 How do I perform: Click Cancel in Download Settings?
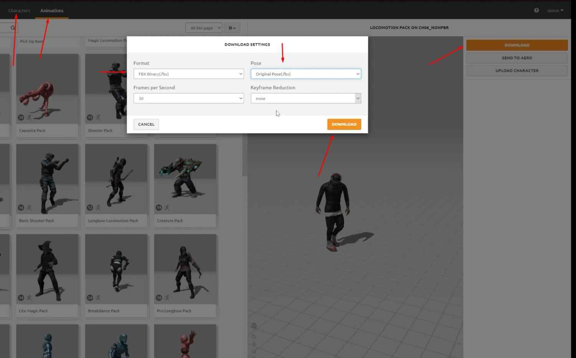click(146, 124)
